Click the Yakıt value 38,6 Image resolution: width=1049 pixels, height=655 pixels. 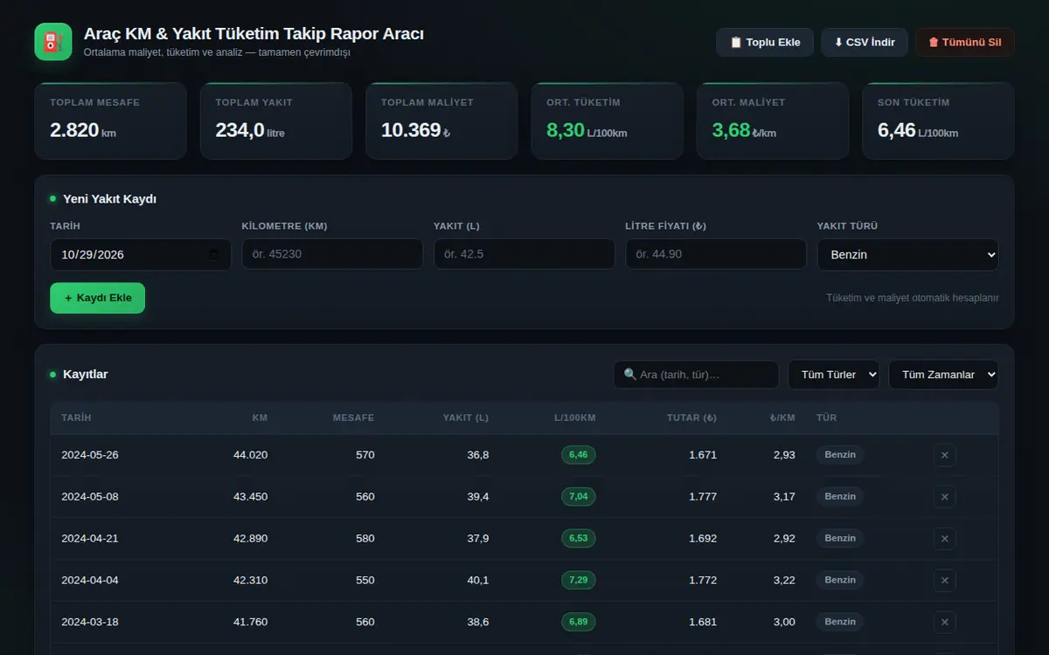(x=478, y=623)
